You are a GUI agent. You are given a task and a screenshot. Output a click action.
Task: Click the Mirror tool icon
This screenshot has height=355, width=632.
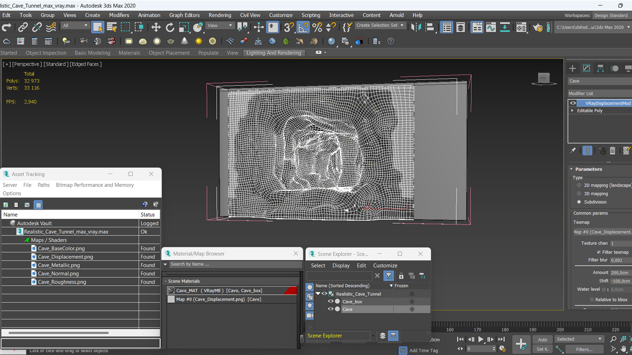click(x=416, y=27)
